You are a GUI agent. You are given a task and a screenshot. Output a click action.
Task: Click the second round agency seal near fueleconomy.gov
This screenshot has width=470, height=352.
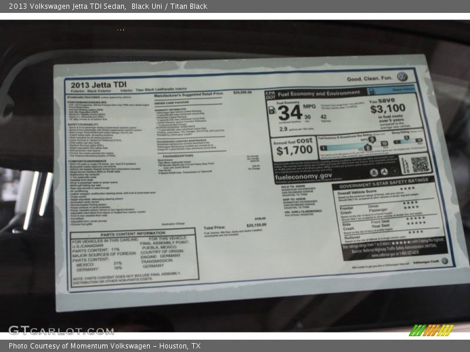[x=384, y=172]
